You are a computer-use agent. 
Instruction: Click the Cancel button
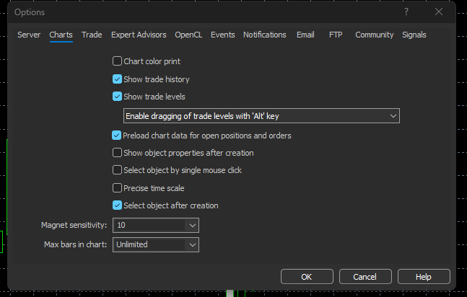(365, 277)
